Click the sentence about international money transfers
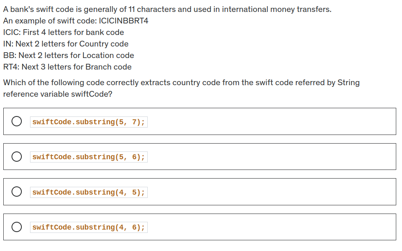The width and height of the screenshot is (402, 251). [x=167, y=9]
